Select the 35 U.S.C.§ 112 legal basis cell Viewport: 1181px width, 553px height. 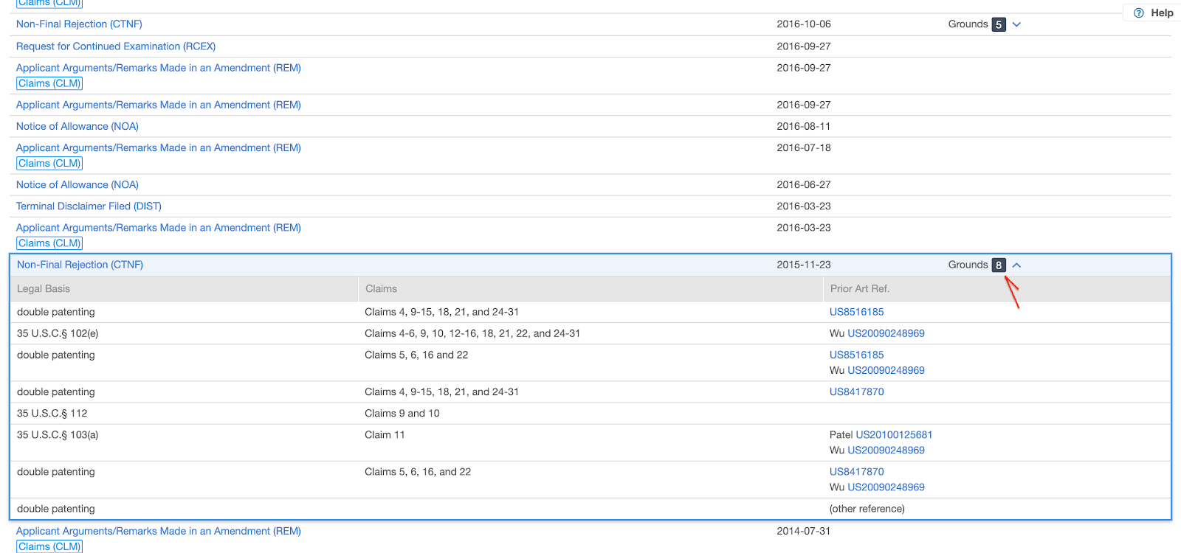pos(52,414)
